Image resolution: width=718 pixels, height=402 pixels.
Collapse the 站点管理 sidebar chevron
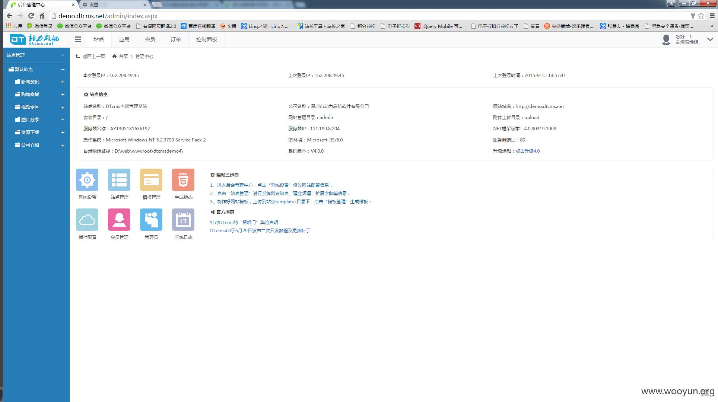point(63,55)
